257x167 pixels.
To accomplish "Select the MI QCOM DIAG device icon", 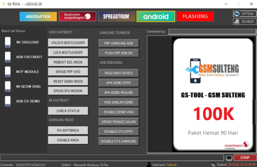I will point(8,86).
